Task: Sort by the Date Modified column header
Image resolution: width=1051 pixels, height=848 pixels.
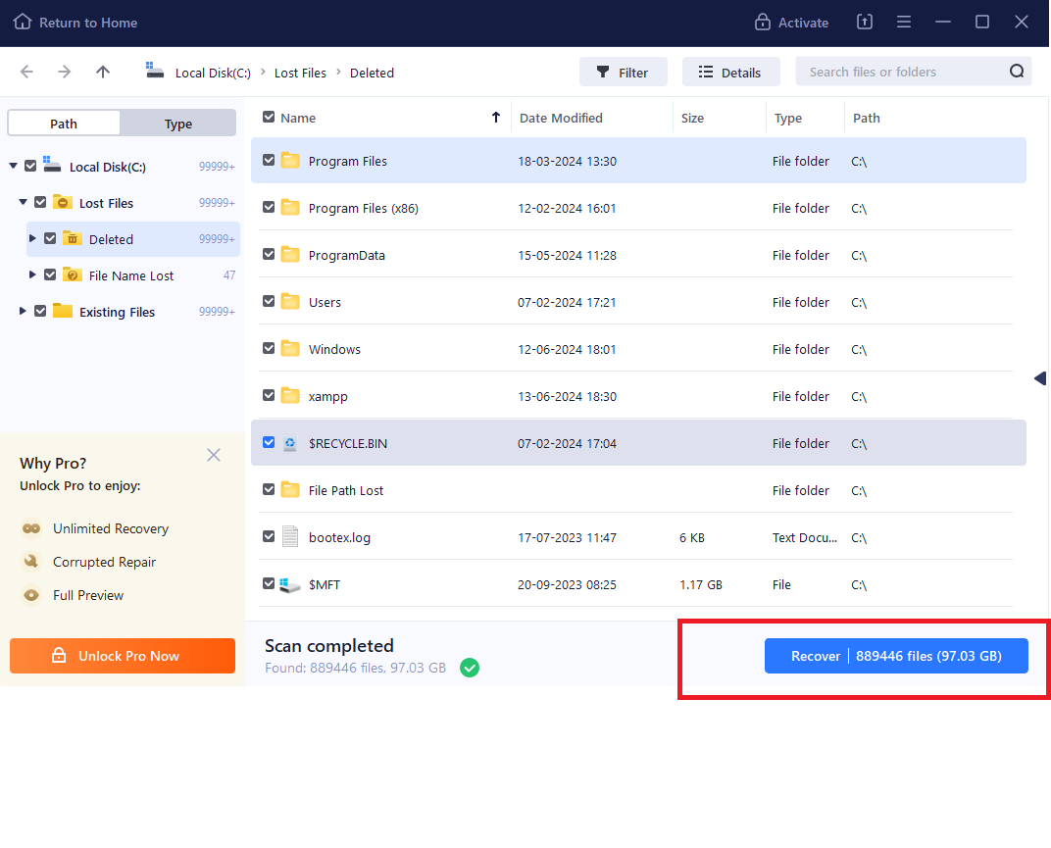Action: point(561,118)
